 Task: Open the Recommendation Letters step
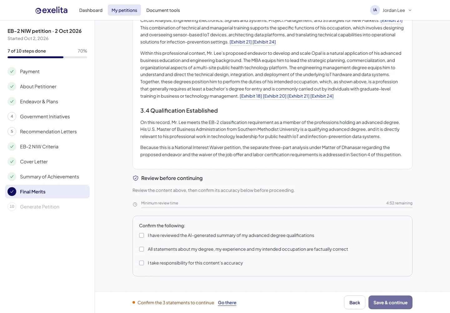click(47, 131)
